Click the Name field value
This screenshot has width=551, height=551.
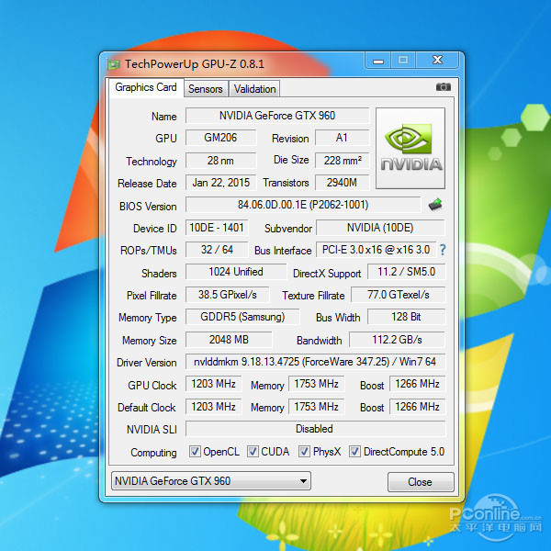pos(277,116)
